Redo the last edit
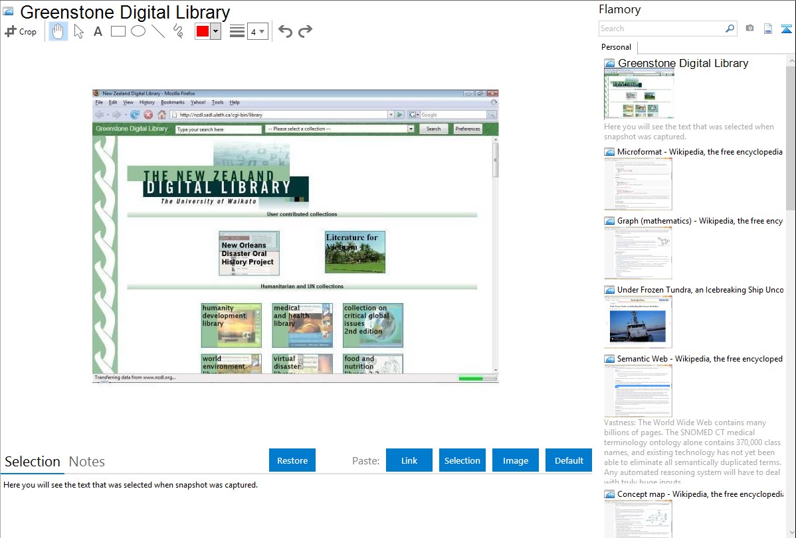796x538 pixels. 305,31
